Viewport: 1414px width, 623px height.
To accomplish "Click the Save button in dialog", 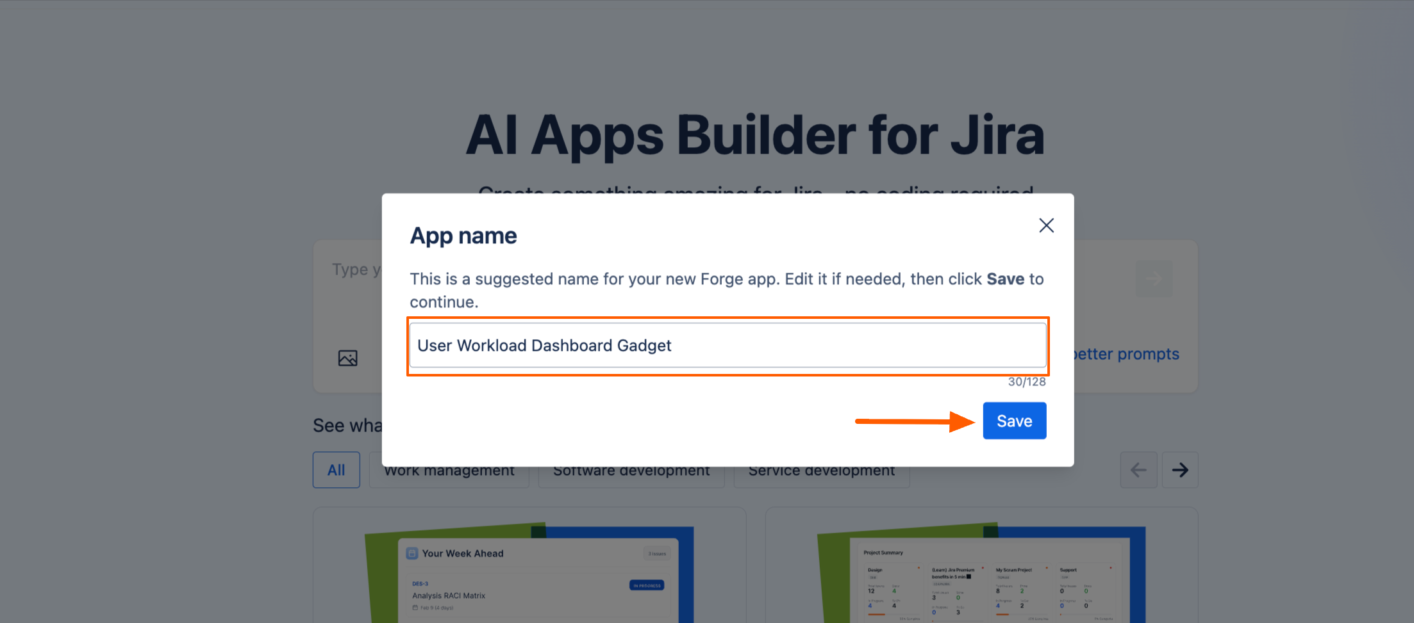I will pyautogui.click(x=1015, y=421).
